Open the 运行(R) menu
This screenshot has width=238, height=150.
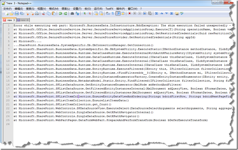pos(98,9)
